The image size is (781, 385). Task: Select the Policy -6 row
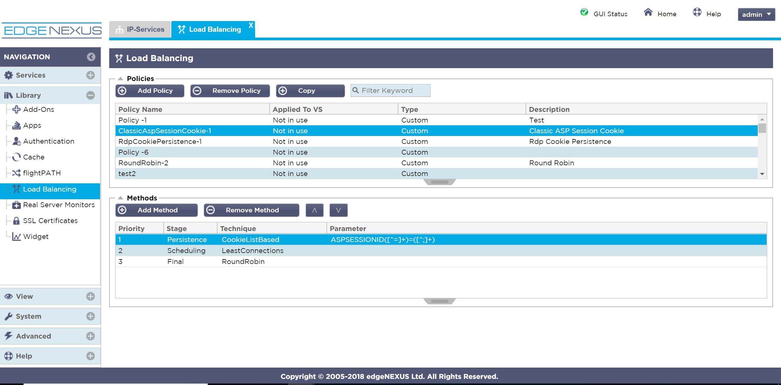click(437, 152)
